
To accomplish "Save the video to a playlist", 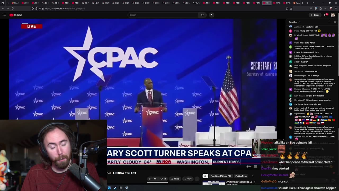I will click(188, 179).
